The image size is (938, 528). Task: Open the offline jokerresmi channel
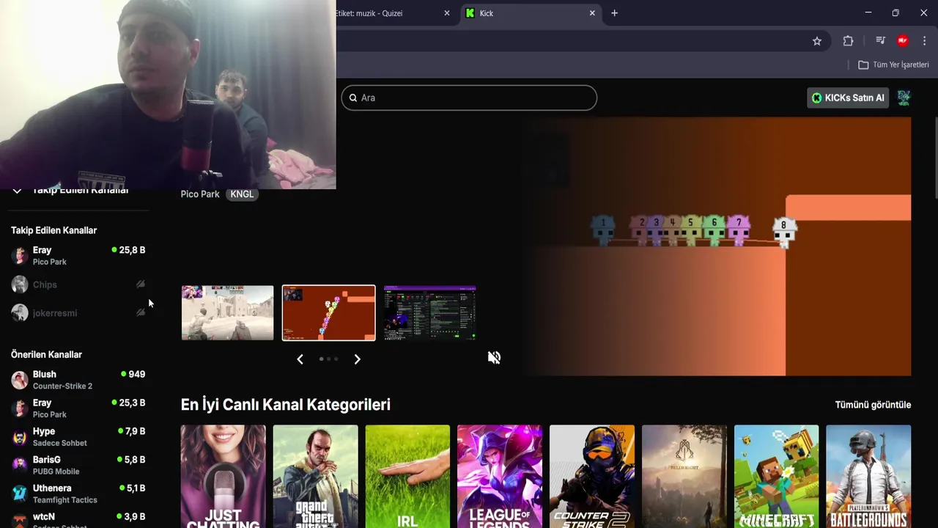(x=78, y=313)
